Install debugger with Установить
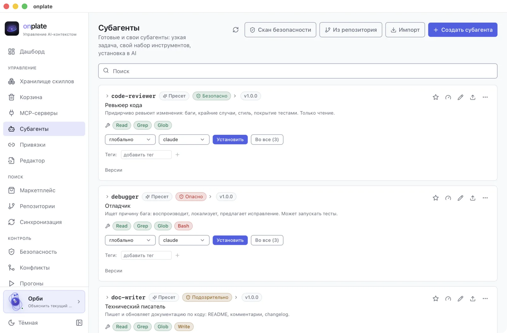The width and height of the screenshot is (507, 333). [x=230, y=240]
